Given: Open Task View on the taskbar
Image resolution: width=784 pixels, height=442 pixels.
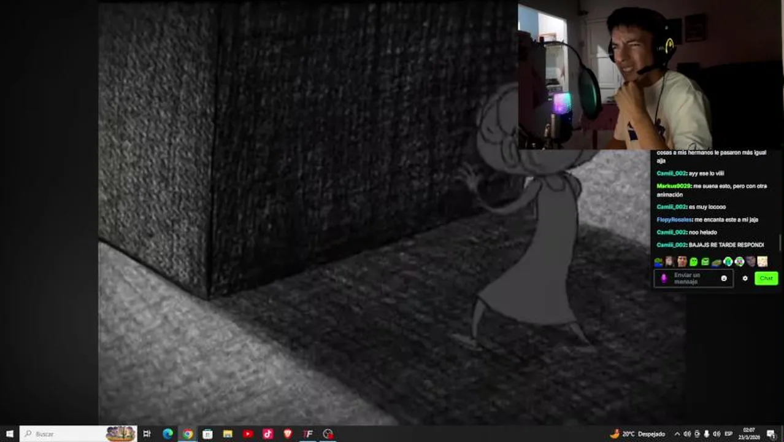Looking at the screenshot, I should 147,434.
